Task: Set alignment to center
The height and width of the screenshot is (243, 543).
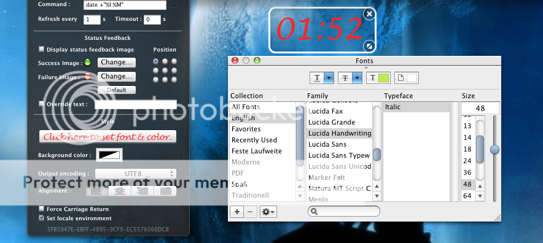Action: coord(120,191)
